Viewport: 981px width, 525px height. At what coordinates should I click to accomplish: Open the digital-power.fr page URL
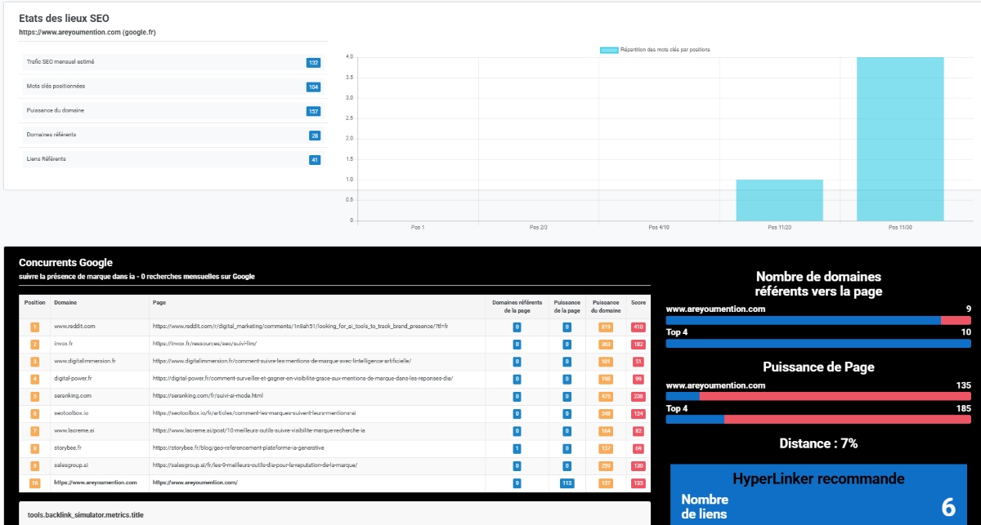coord(302,379)
